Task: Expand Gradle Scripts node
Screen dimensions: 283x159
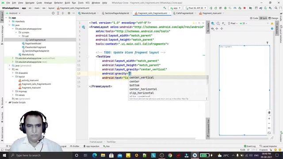Action: pos(6,102)
